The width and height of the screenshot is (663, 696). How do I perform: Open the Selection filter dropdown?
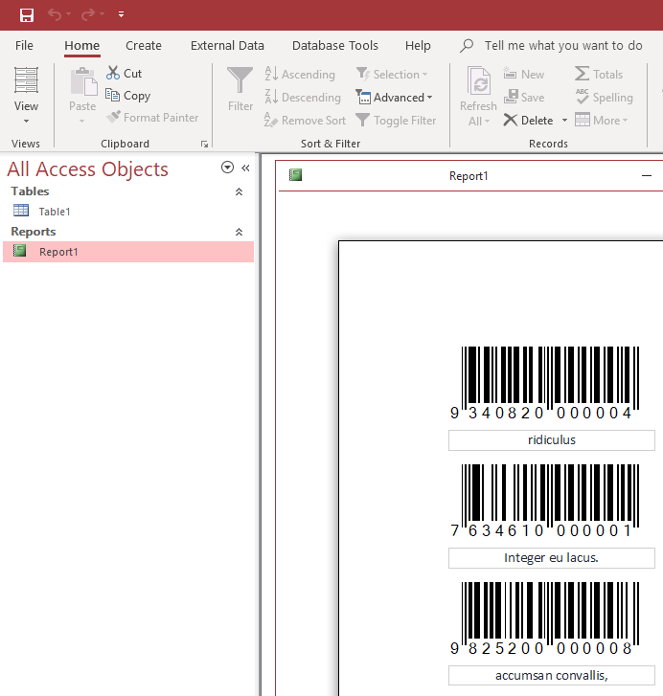click(x=392, y=74)
